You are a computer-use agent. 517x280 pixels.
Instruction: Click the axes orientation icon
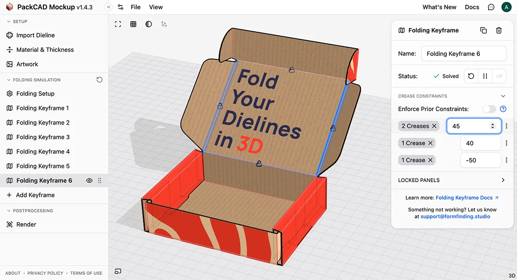coord(164,24)
